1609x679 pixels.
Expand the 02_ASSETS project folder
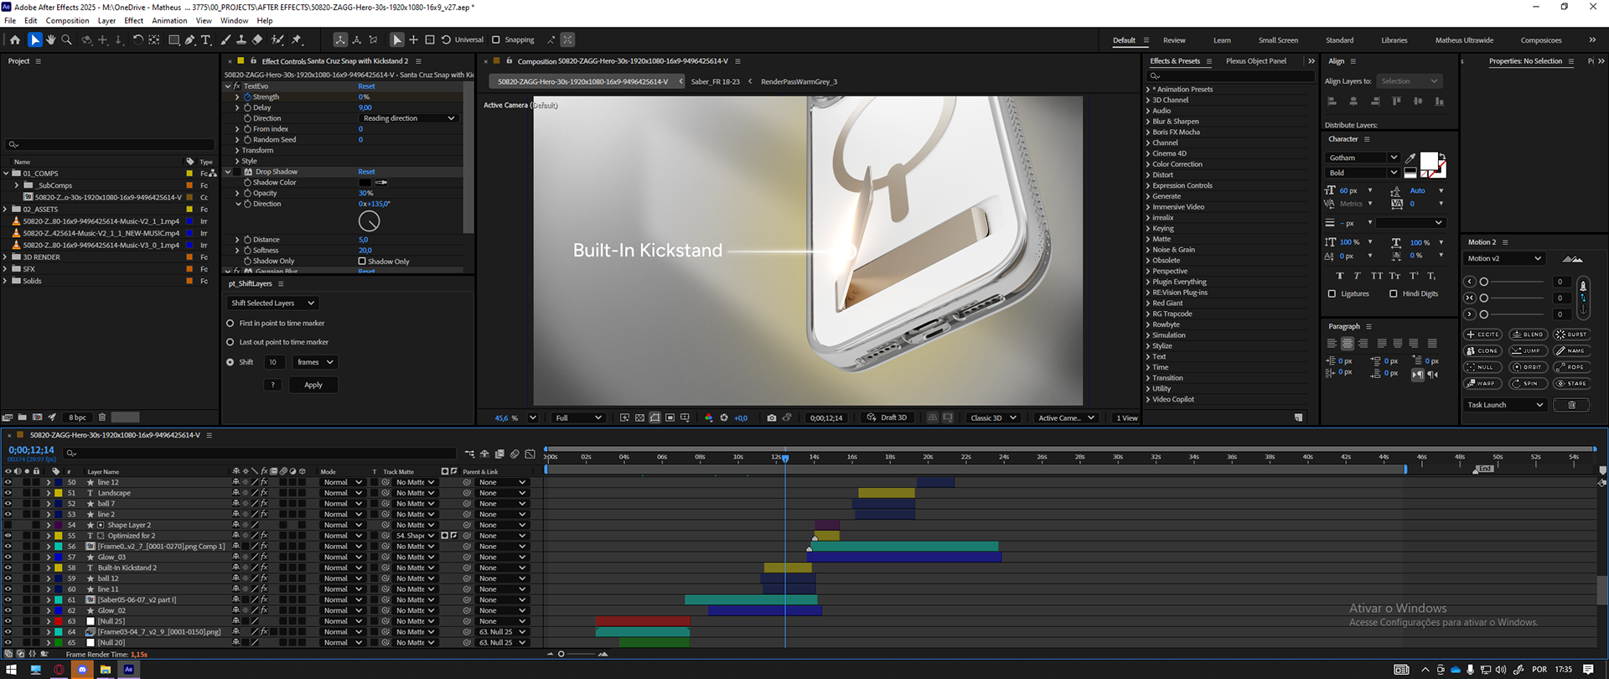6,209
